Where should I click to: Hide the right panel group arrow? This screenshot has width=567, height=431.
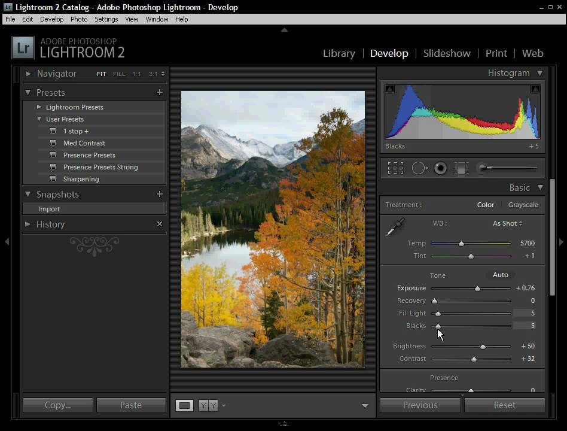(x=561, y=242)
